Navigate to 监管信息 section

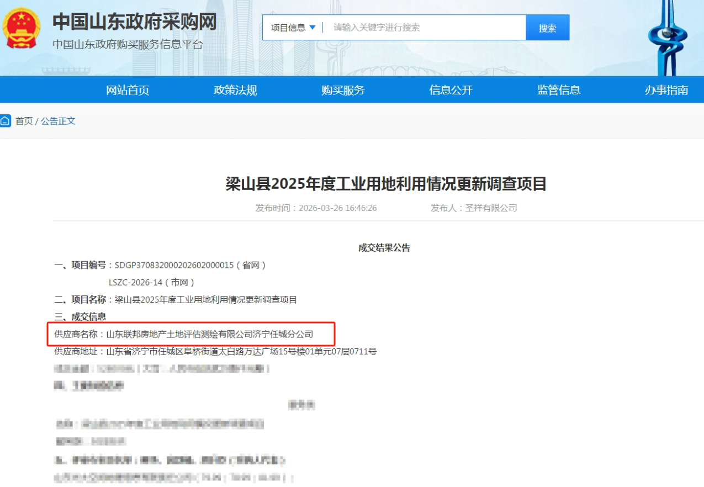[x=558, y=90]
